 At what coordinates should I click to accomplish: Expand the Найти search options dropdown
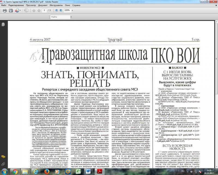[x=71, y=17]
